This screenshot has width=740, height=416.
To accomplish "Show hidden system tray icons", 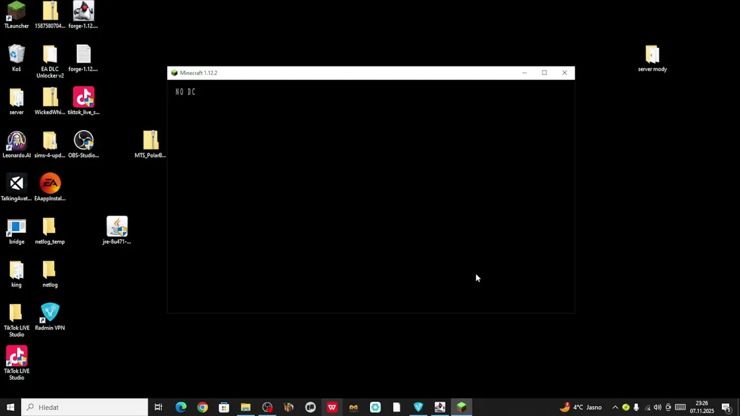I will [615, 407].
